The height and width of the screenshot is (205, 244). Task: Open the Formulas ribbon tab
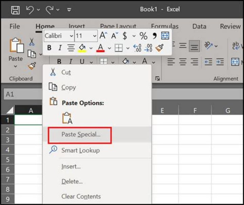tap(165, 26)
